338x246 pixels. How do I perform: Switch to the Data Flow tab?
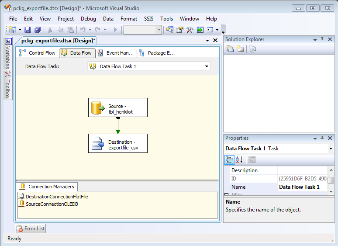(x=77, y=53)
